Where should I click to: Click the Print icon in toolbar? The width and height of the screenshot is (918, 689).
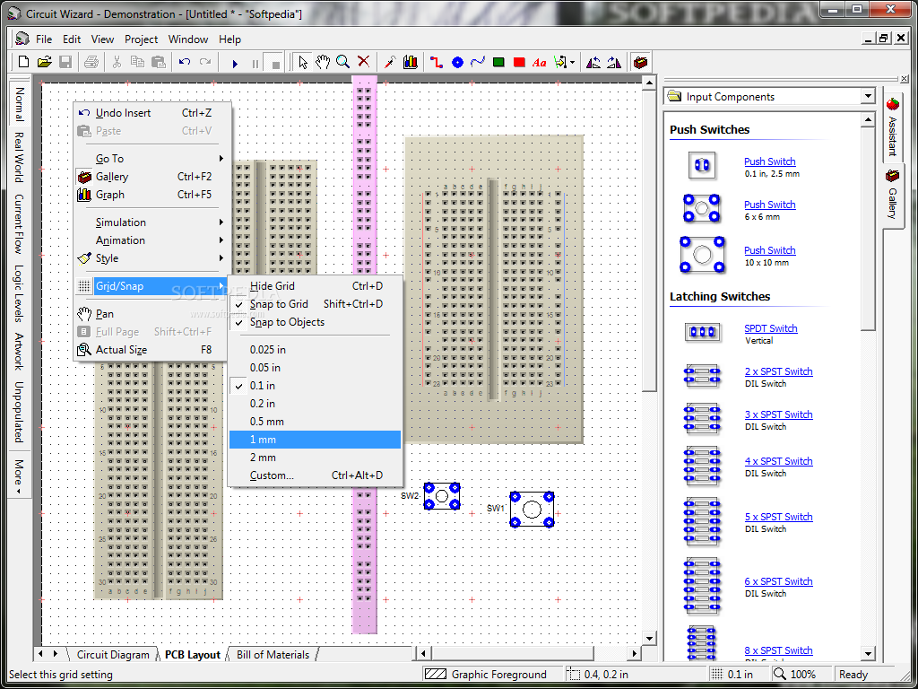click(91, 62)
